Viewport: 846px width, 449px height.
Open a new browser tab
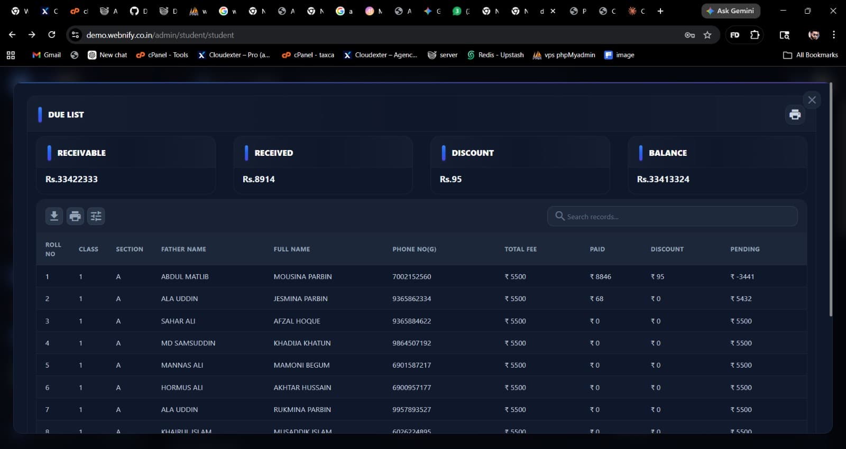coord(660,11)
